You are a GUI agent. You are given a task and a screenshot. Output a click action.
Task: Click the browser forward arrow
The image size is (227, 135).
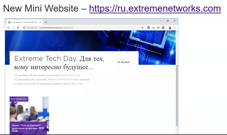pos(13,27)
